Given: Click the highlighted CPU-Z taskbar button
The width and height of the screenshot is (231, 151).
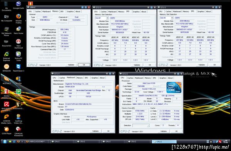Looking at the screenshot, I should [x=164, y=142].
